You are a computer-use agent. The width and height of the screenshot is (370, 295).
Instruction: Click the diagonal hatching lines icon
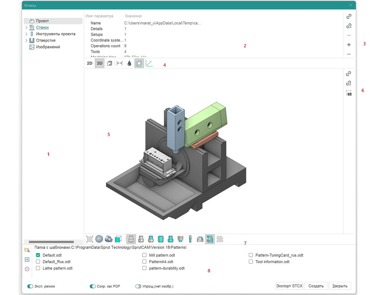[x=220, y=239]
